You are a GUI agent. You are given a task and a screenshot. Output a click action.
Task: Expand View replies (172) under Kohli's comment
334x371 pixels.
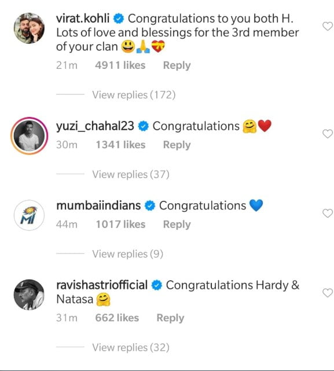click(134, 95)
